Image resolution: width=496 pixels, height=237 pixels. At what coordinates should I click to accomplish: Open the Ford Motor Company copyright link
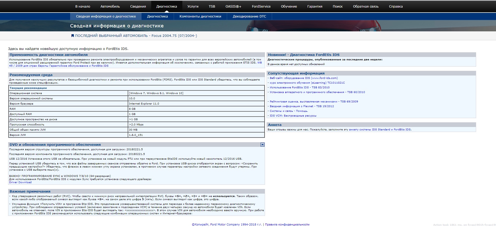[227, 224]
